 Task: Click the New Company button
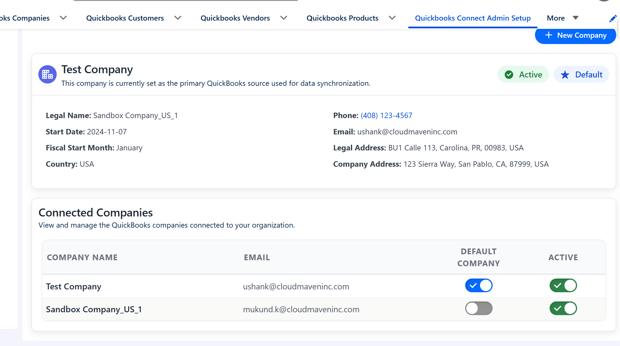point(575,35)
